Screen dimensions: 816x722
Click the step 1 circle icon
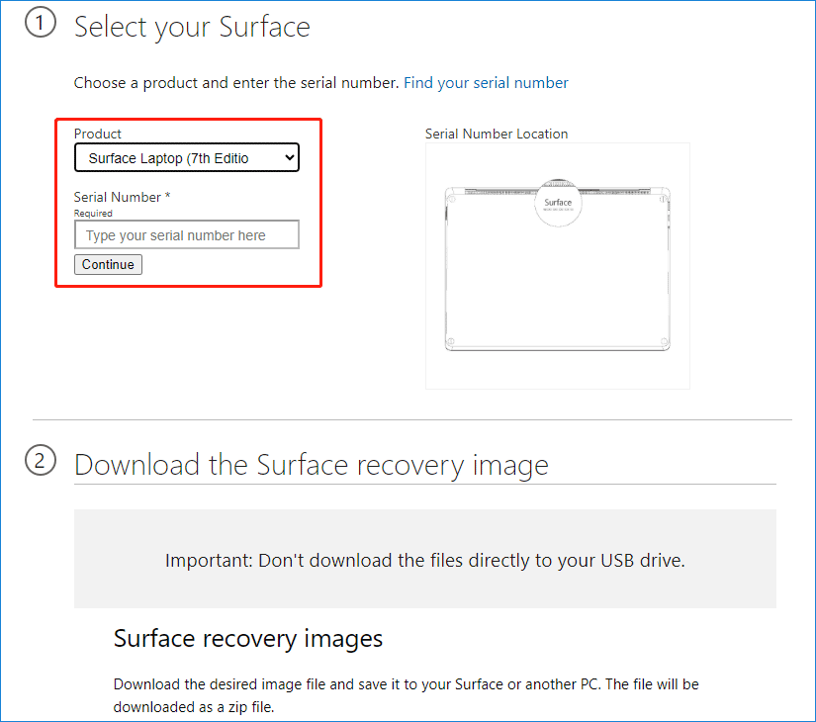coord(41,22)
